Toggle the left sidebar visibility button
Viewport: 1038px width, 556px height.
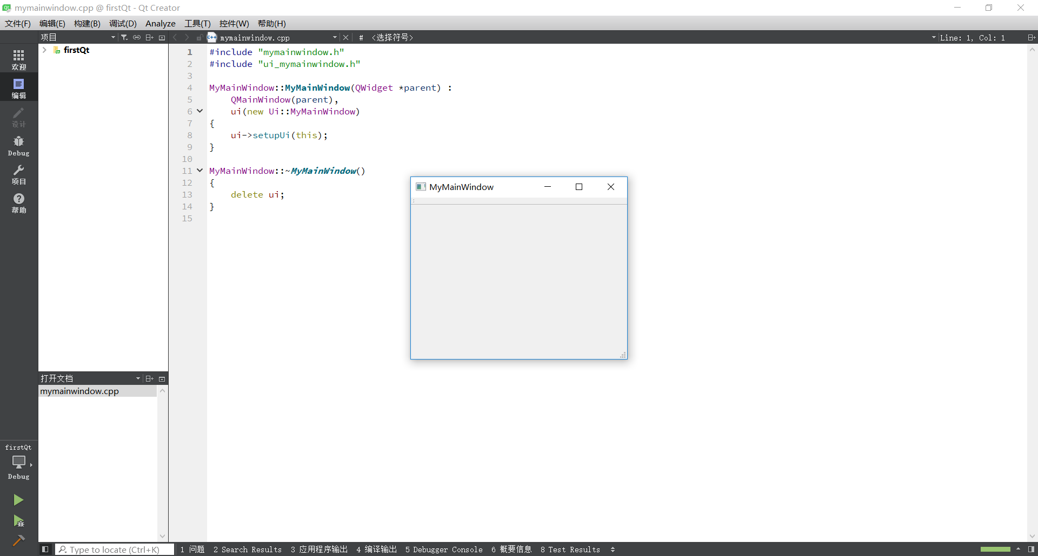coord(45,550)
